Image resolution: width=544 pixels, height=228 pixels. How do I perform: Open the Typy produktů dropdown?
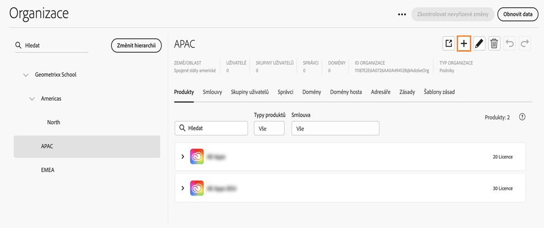269,128
